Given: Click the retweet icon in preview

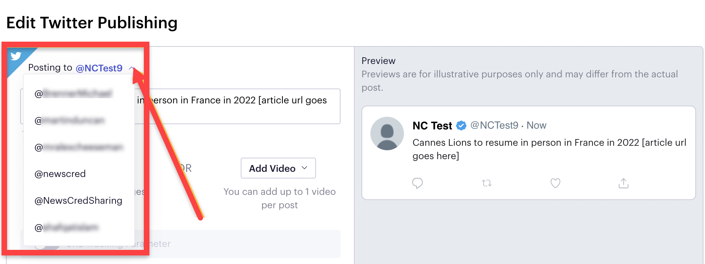Looking at the screenshot, I should click(x=487, y=183).
